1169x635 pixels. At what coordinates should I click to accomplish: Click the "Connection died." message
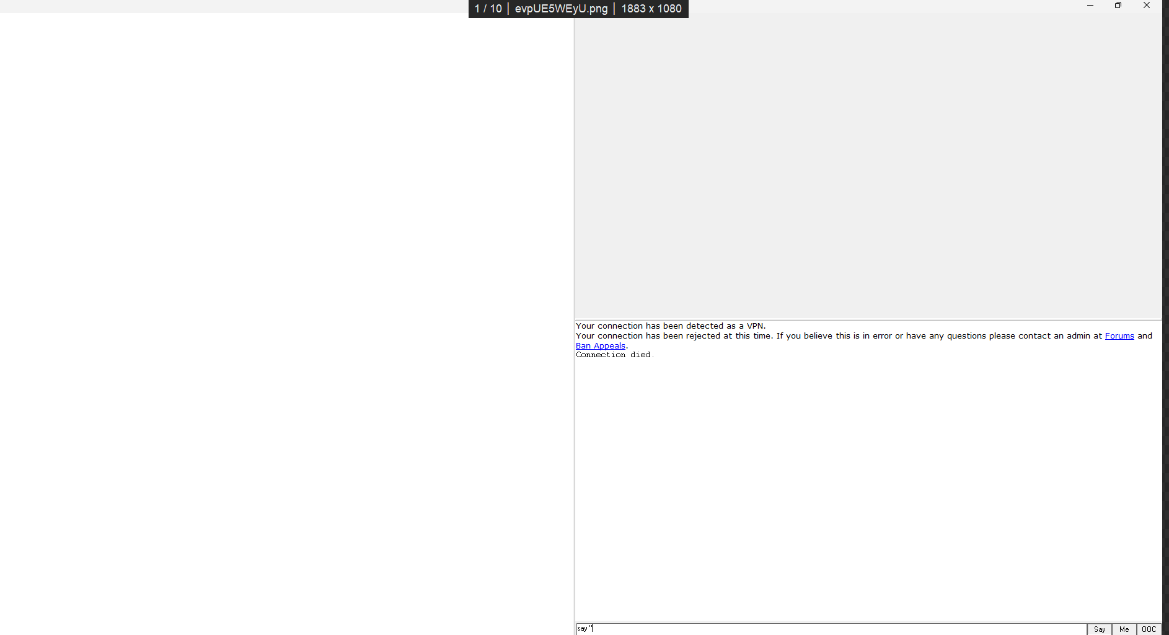point(614,355)
